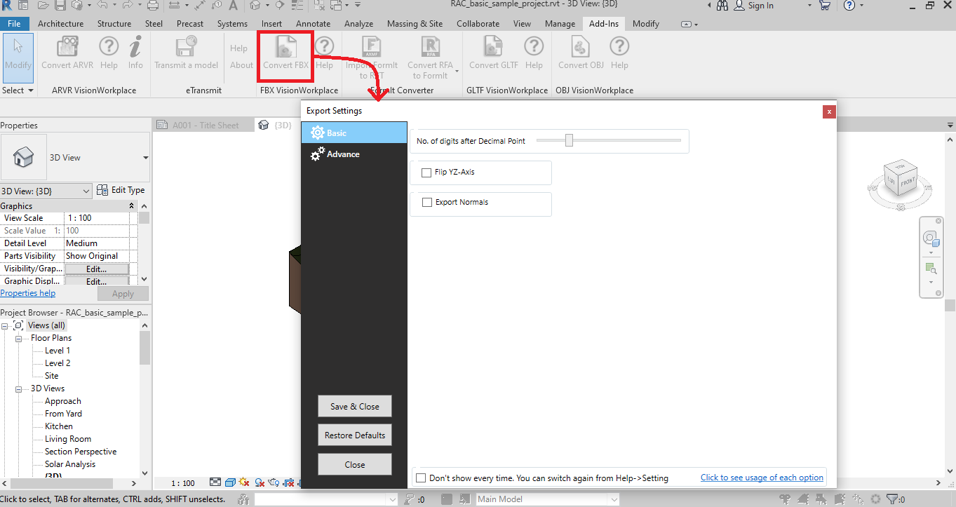Viewport: 956px width, 507px height.
Task: Click the binoculars search icon
Action: point(722,6)
